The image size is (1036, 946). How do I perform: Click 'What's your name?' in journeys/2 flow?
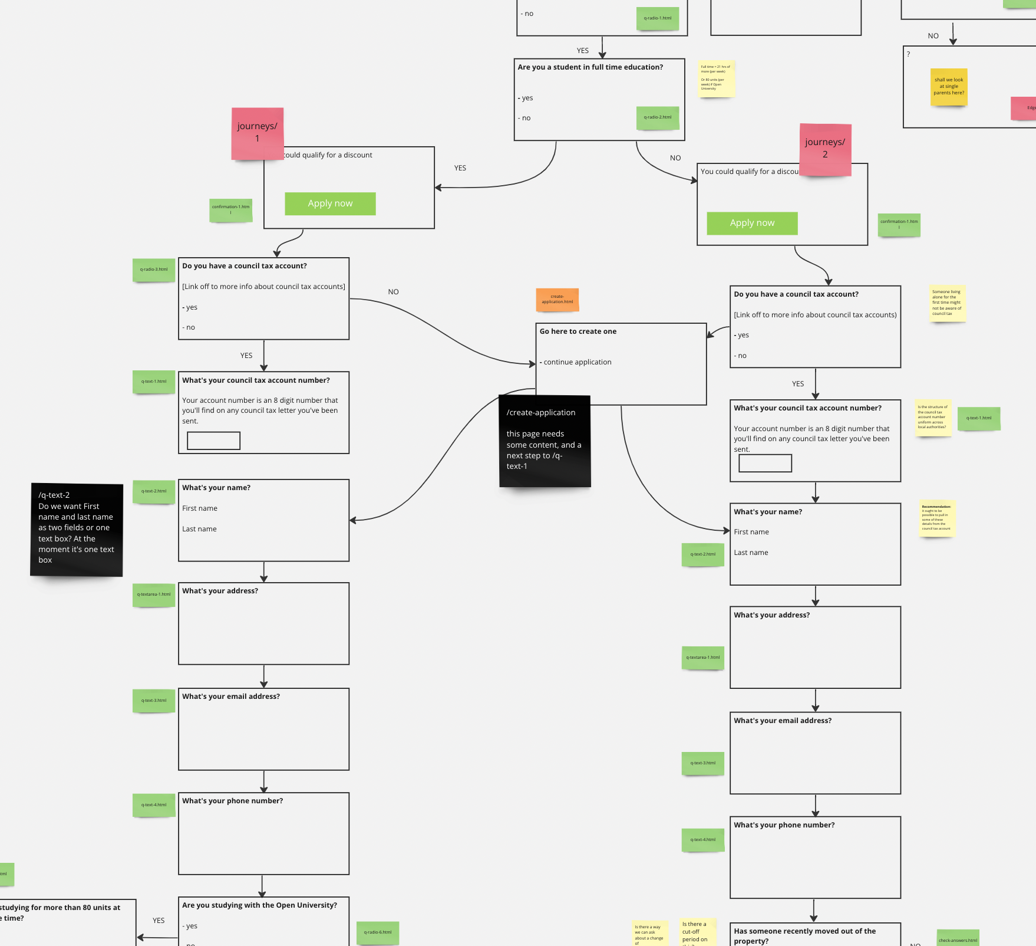click(768, 512)
